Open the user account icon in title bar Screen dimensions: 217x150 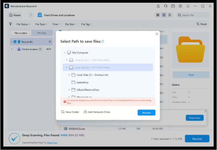click(x=158, y=6)
